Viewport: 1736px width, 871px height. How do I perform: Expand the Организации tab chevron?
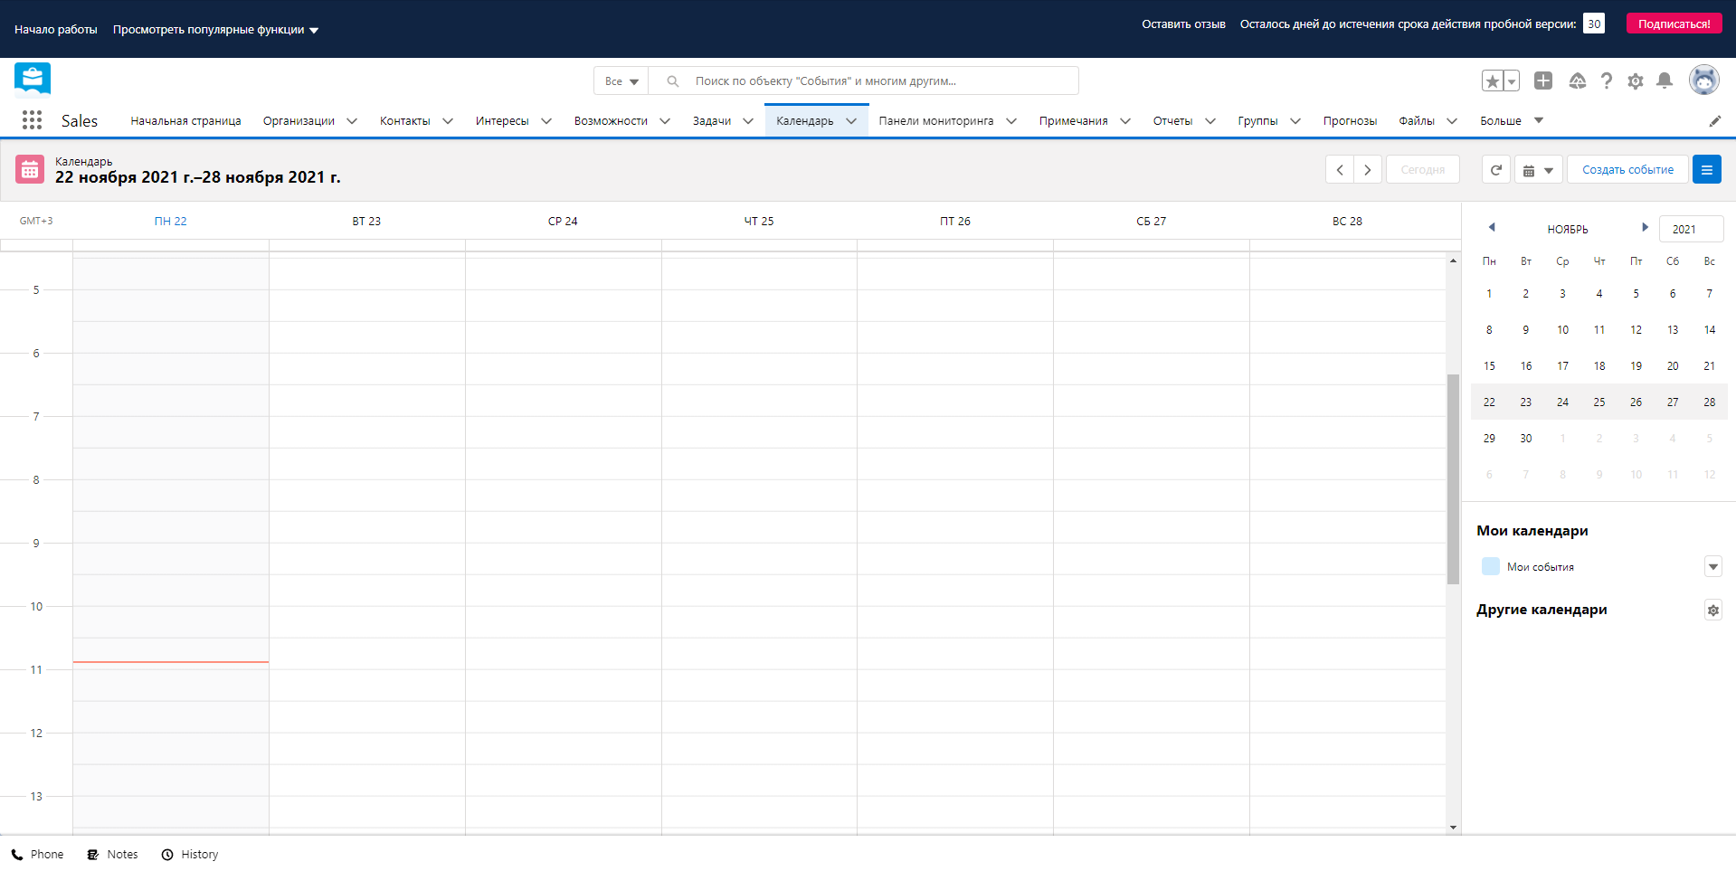(x=352, y=121)
